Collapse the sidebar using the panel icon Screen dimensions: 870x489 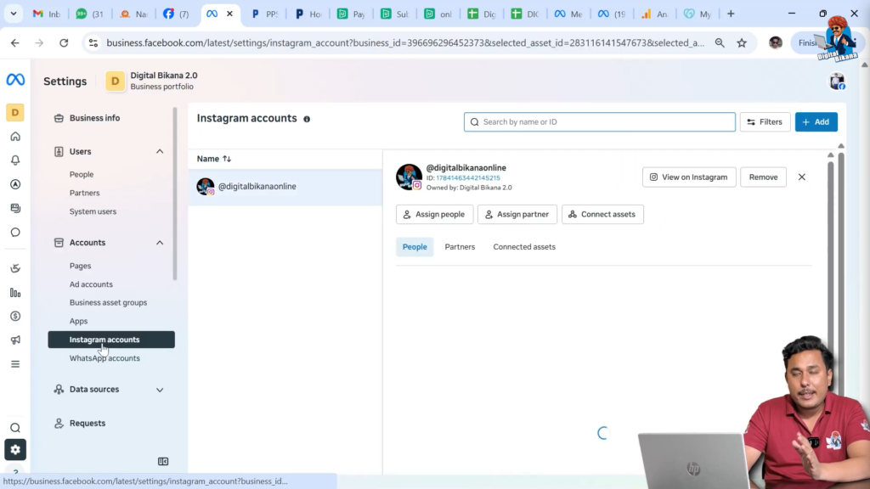pyautogui.click(x=163, y=461)
